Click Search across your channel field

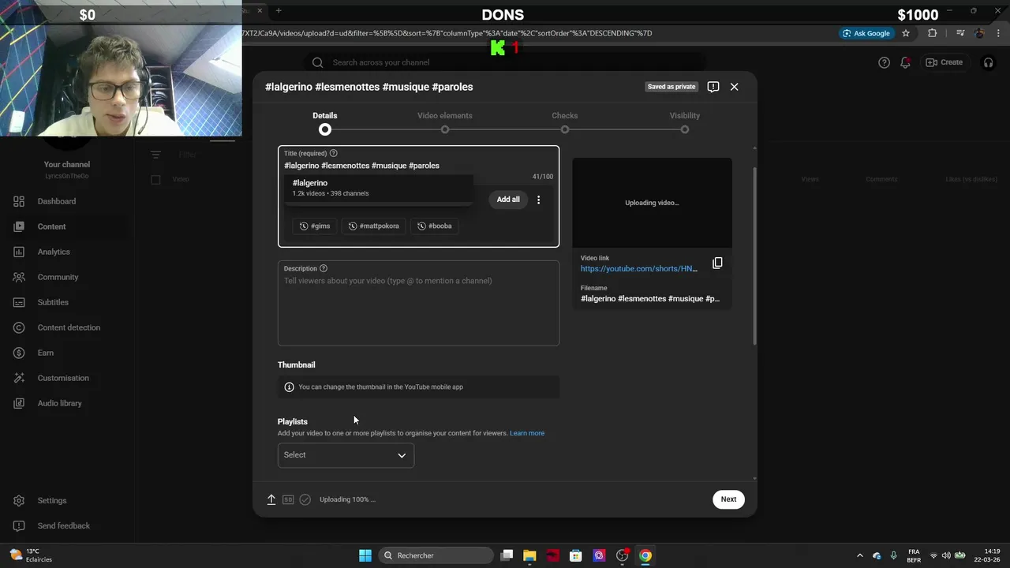505,62
